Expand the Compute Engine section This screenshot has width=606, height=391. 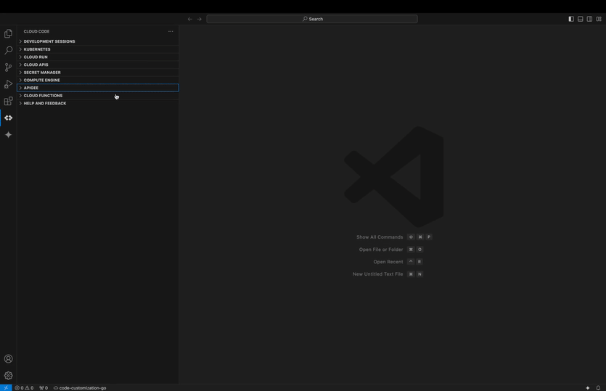(98, 80)
